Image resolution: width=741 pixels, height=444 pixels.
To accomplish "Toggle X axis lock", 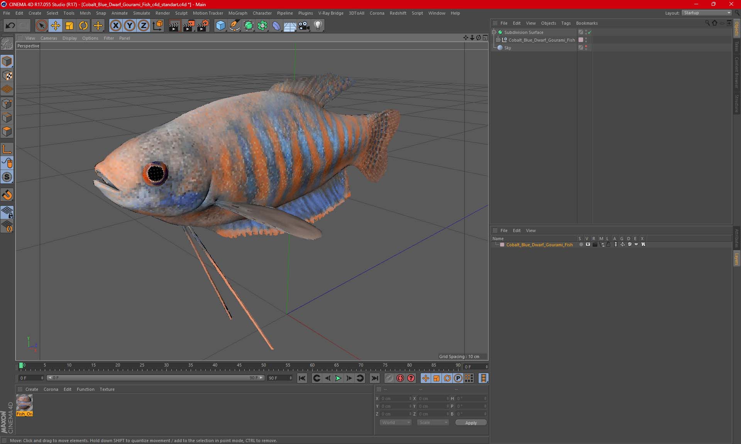I will [x=115, y=26].
